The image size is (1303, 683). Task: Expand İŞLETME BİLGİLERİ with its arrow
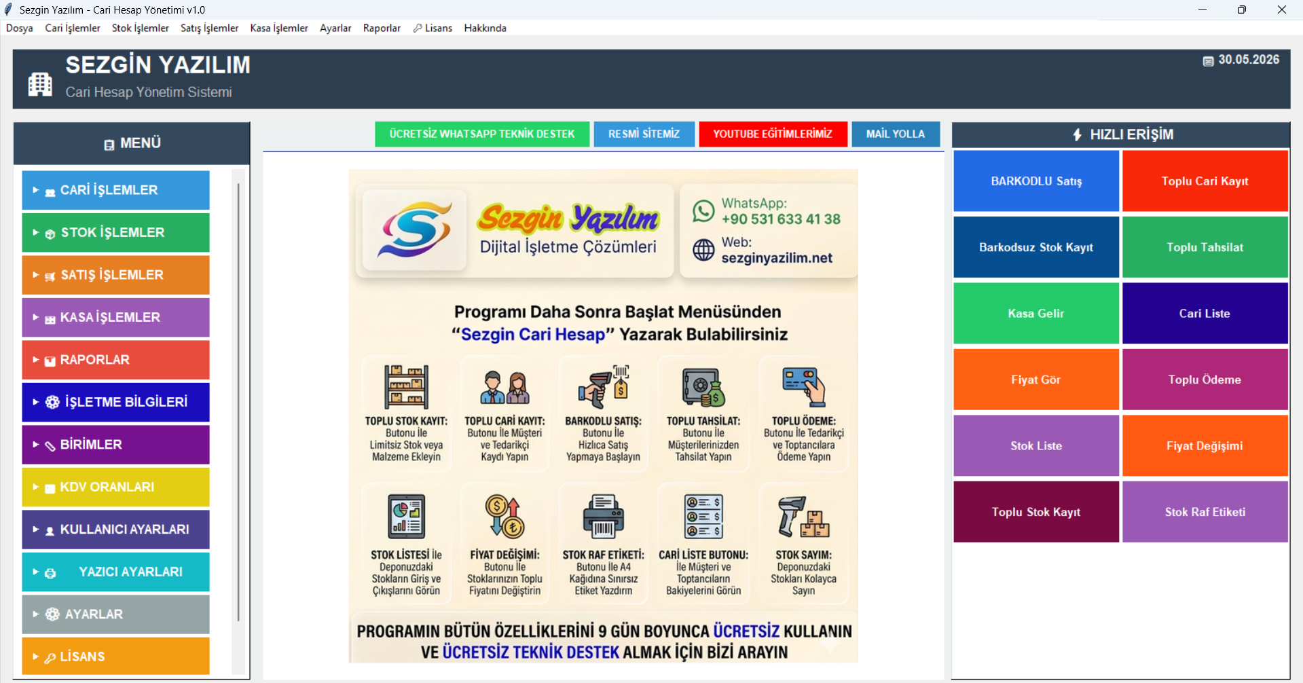[x=35, y=402]
